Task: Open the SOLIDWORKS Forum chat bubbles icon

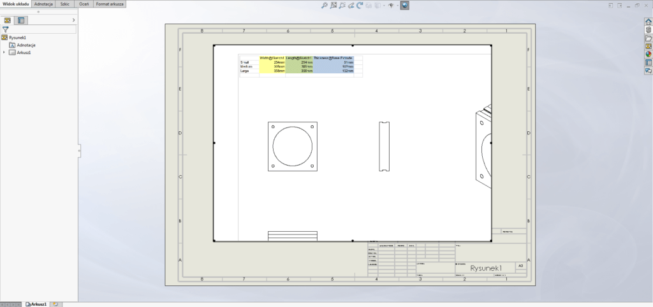Action: [649, 71]
